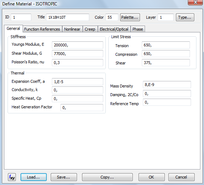Click the Mass Density label
The image size is (204, 185).
122,86
